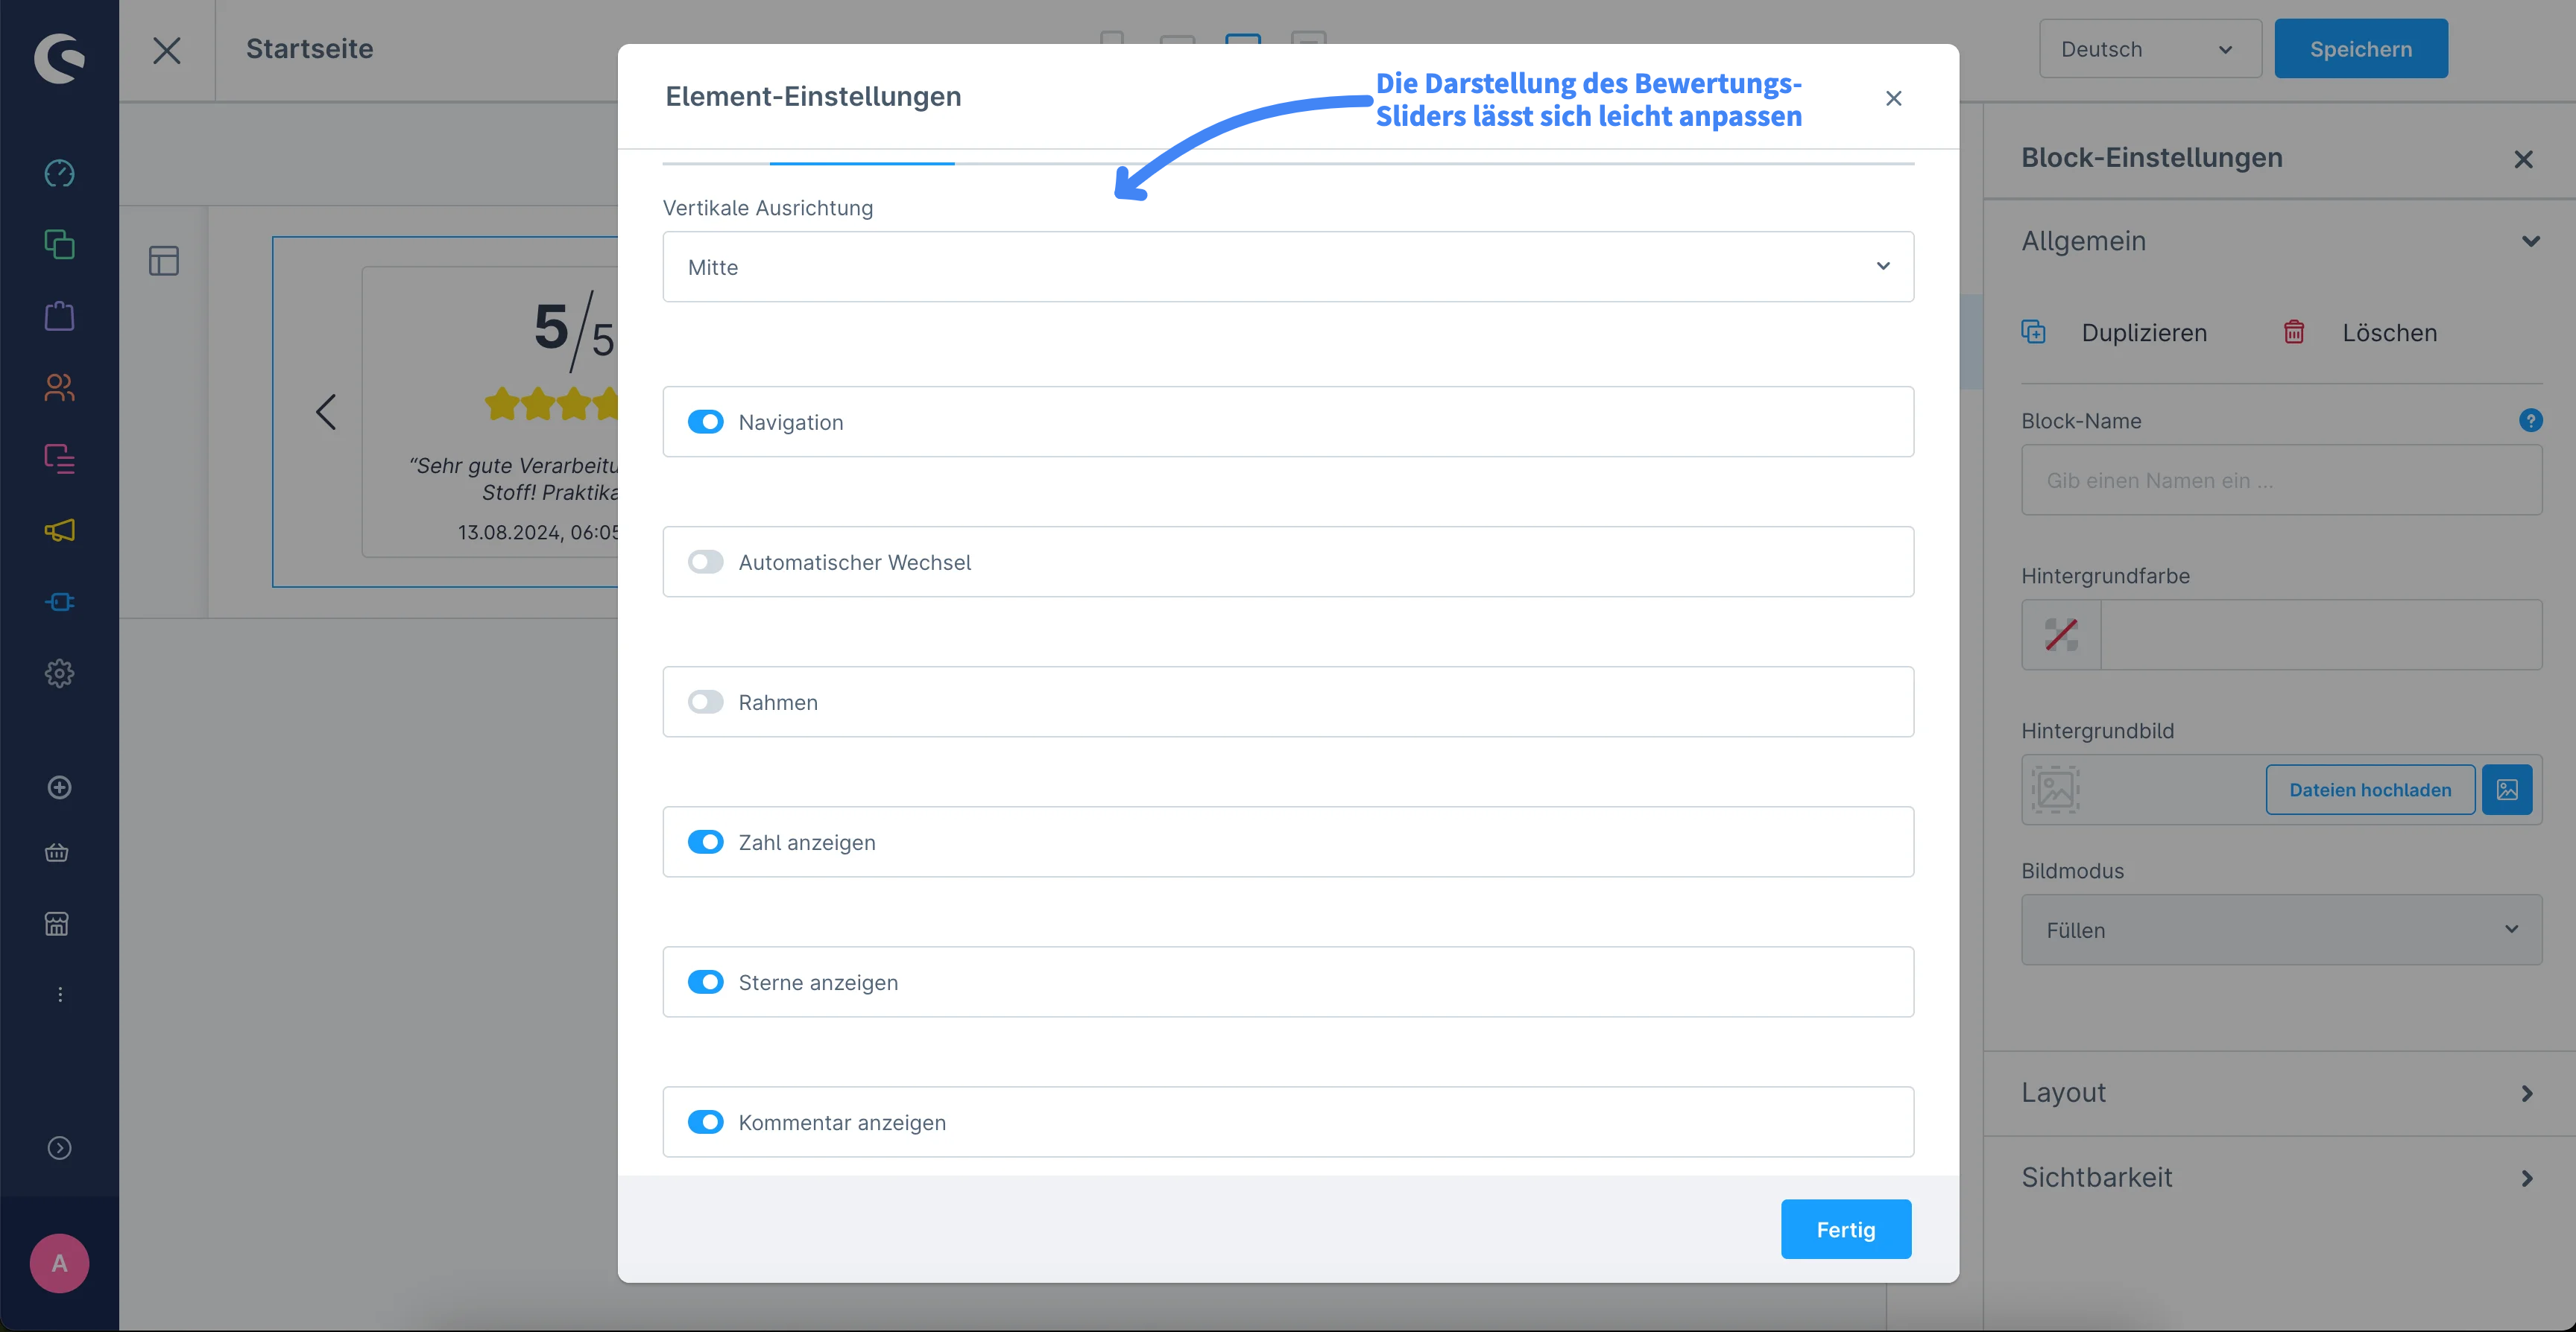Turn off the Zahl anzeigen toggle
The height and width of the screenshot is (1332, 2576).
pos(705,841)
